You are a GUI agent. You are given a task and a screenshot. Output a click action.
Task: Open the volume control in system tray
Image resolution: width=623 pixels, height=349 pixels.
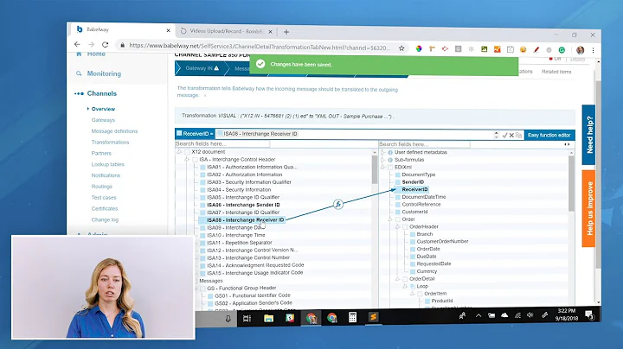point(530,315)
